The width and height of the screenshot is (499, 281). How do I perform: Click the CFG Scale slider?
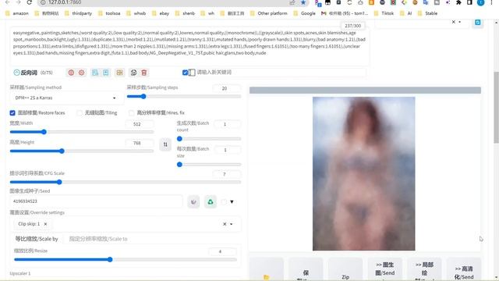pos(126,182)
